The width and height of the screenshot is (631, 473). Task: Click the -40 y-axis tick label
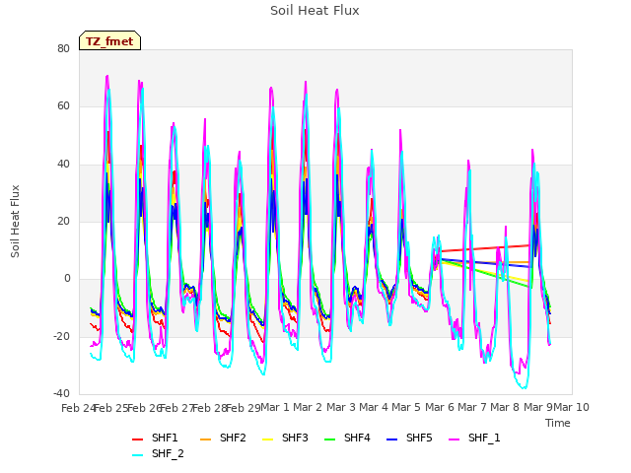click(61, 393)
